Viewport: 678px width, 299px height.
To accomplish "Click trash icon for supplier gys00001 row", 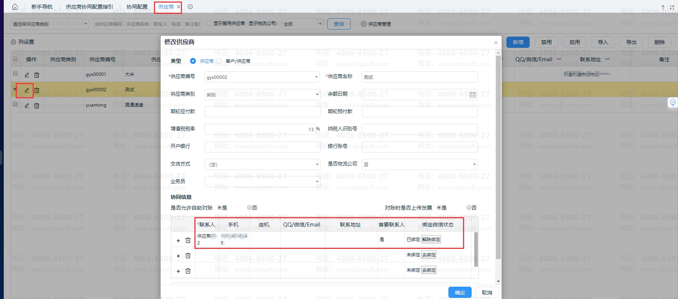I will (x=37, y=75).
